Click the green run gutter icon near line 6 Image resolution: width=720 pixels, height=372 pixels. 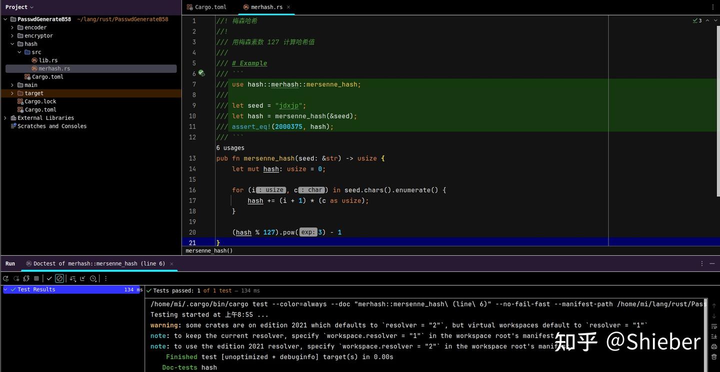coord(201,73)
